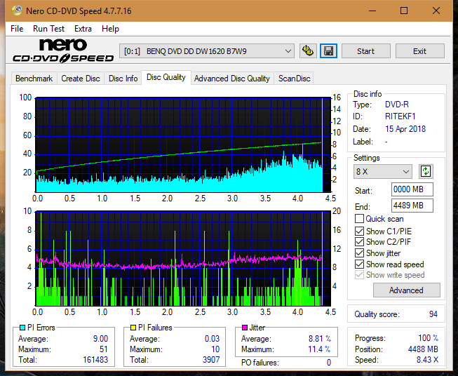The image size is (458, 376).
Task: Switch to the Create Disc tab
Action: pyautogui.click(x=81, y=79)
